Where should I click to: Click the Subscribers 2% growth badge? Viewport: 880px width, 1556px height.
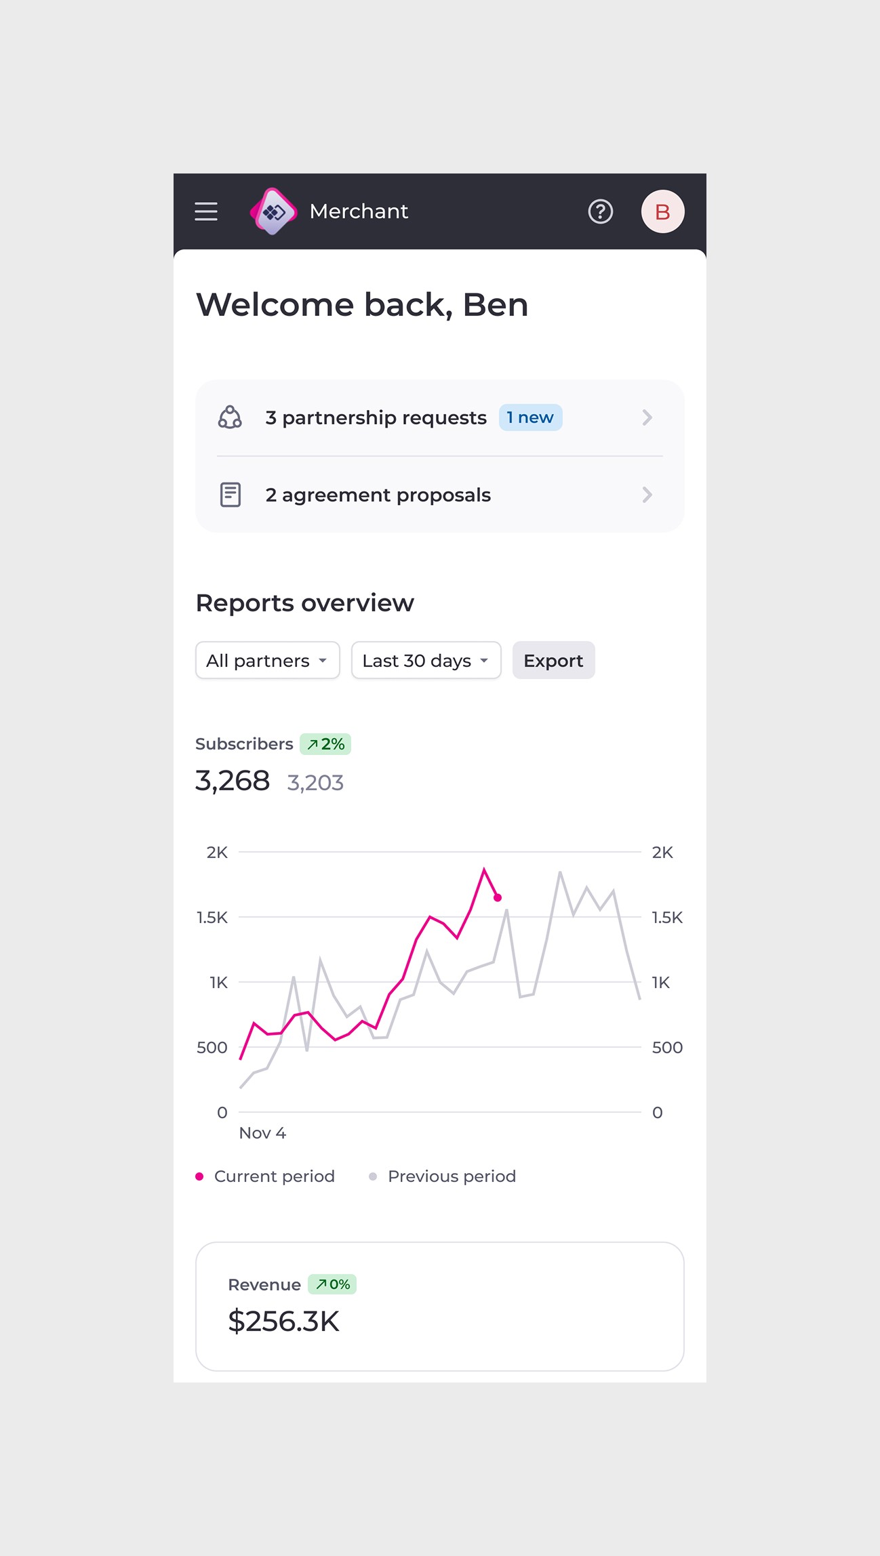(x=325, y=744)
